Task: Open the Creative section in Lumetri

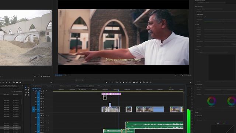Action: 197,50
